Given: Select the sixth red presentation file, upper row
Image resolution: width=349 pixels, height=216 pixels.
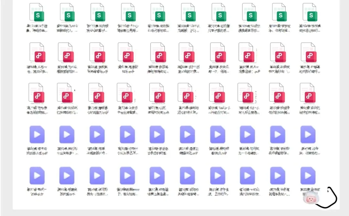Looking at the screenshot, I should coord(186,52).
